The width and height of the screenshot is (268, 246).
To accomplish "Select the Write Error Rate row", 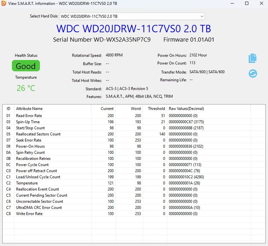I will pyautogui.click(x=134, y=214).
